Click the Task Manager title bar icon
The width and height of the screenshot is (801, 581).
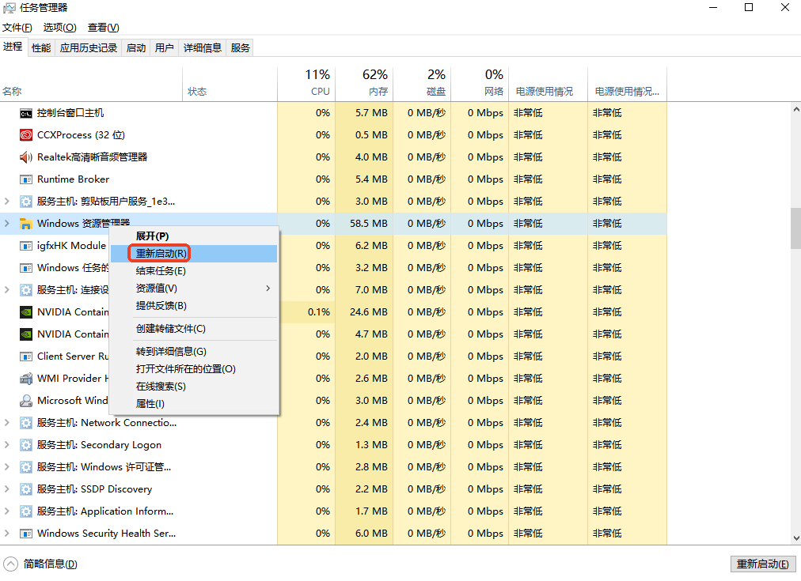point(9,8)
